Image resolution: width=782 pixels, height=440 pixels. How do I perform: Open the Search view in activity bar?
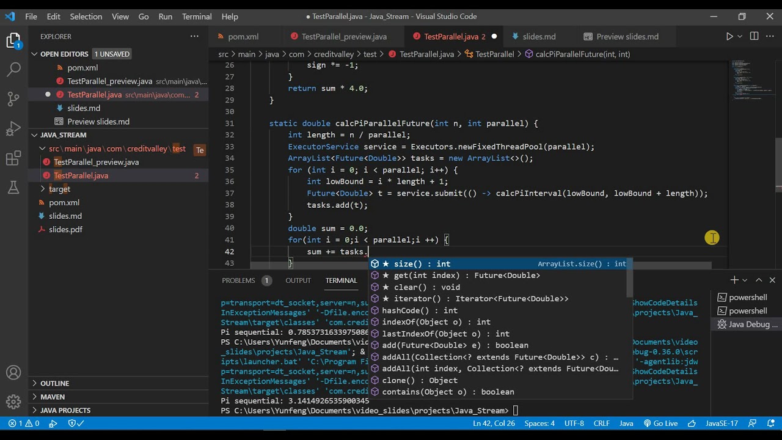[13, 69]
